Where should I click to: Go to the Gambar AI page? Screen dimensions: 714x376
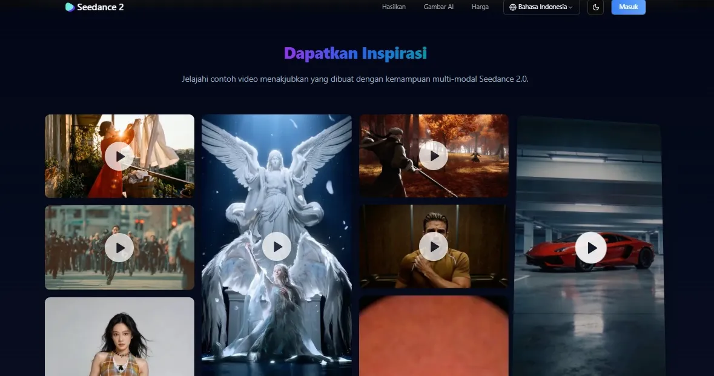click(438, 7)
